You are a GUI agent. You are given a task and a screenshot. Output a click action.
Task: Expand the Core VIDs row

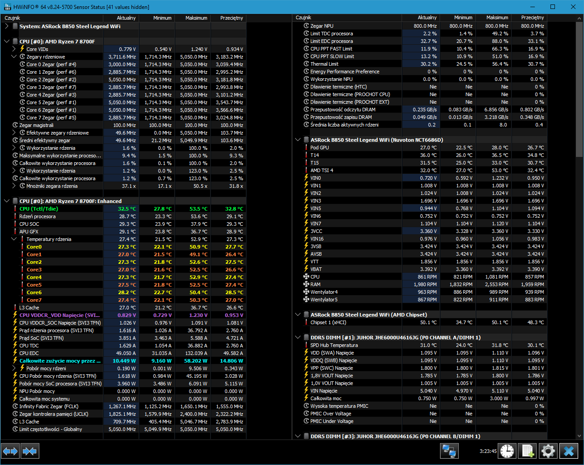[14, 49]
